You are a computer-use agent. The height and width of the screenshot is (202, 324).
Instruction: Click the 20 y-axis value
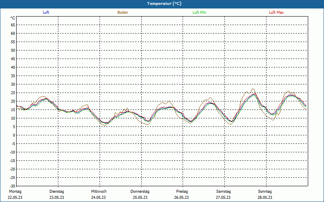click(x=13, y=101)
